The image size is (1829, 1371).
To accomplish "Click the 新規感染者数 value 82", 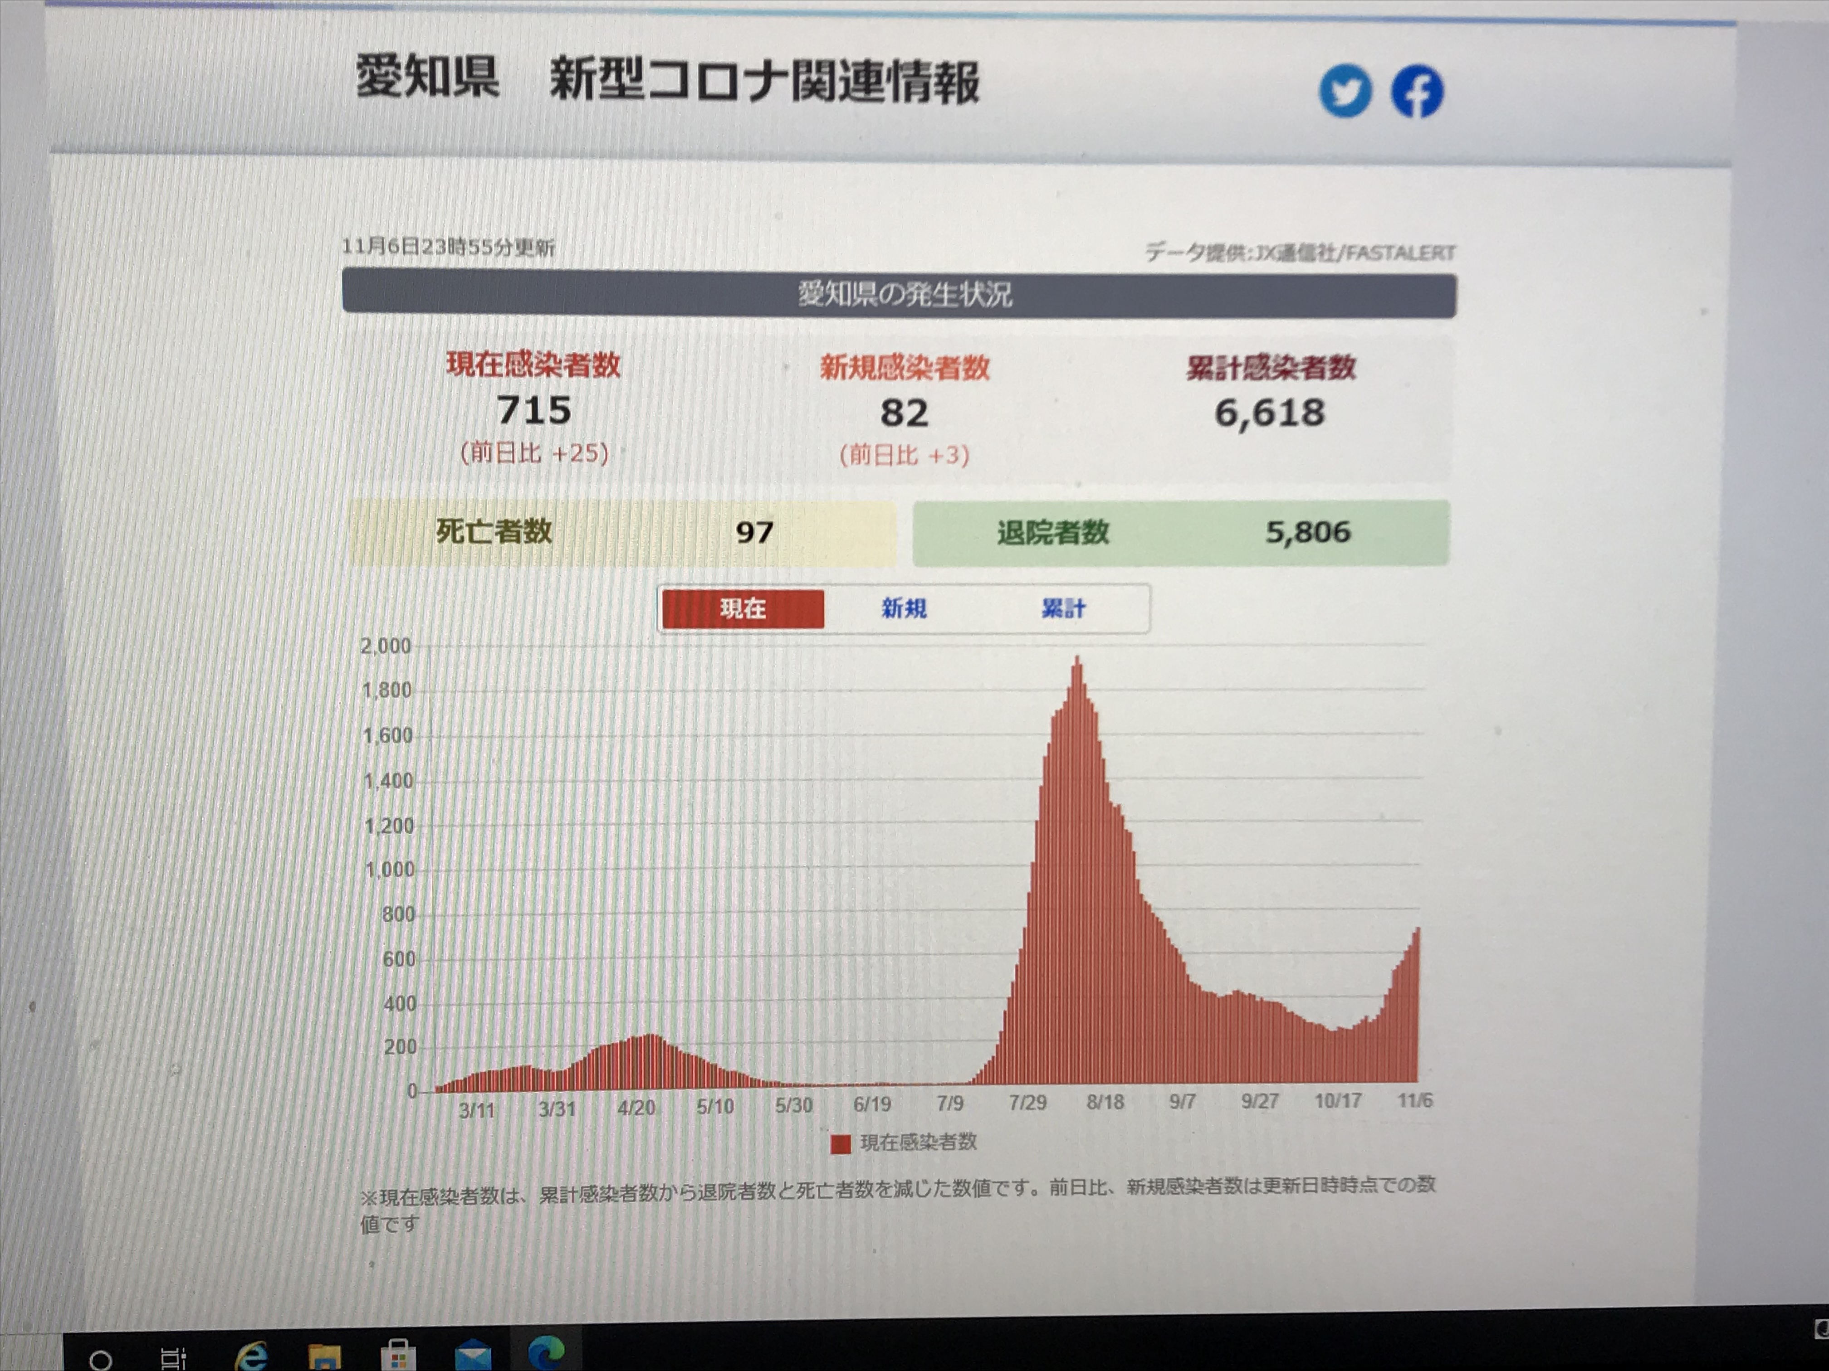I will (904, 413).
